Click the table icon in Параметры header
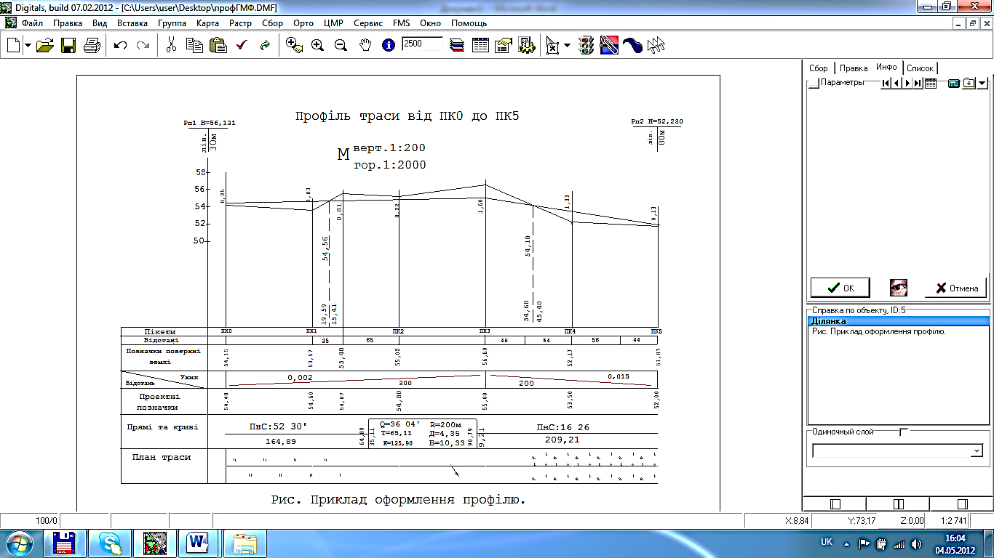This screenshot has height=558, width=994. tap(930, 84)
